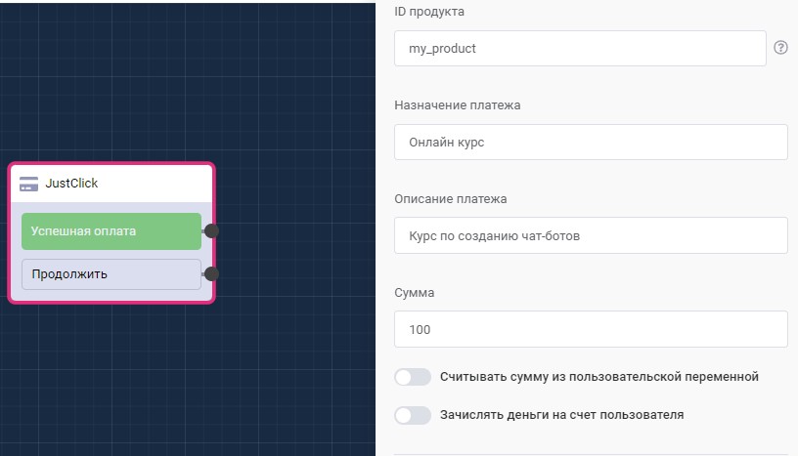Click the Зачислять деньги на счет пользователя label text
This screenshot has height=456, width=798.
(x=561, y=415)
